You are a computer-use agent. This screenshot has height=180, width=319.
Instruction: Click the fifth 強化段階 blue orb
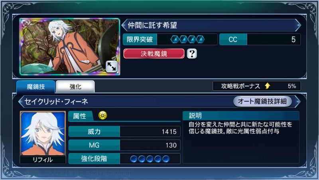click(166, 159)
